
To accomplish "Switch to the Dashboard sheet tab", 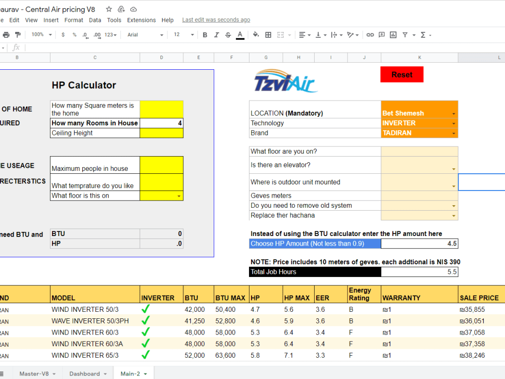I will pyautogui.click(x=85, y=373).
